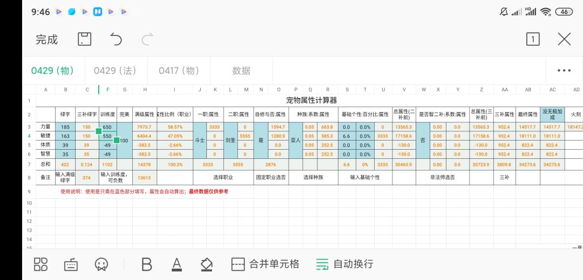Open the tools grid panel icon

(x=41, y=264)
